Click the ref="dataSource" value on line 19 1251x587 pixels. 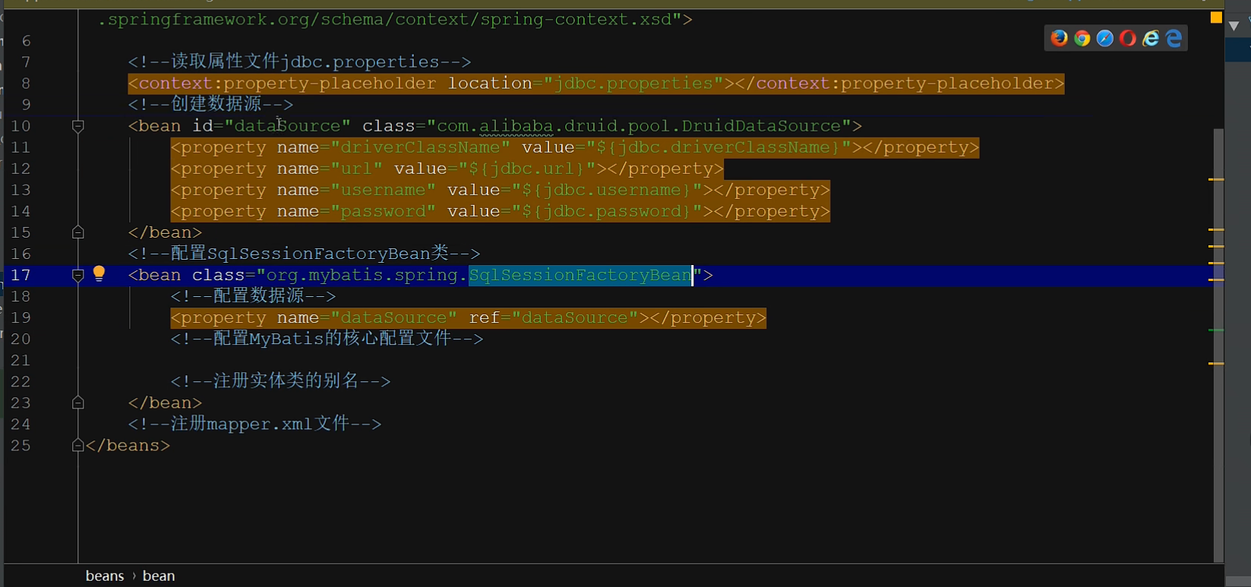pyautogui.click(x=575, y=317)
